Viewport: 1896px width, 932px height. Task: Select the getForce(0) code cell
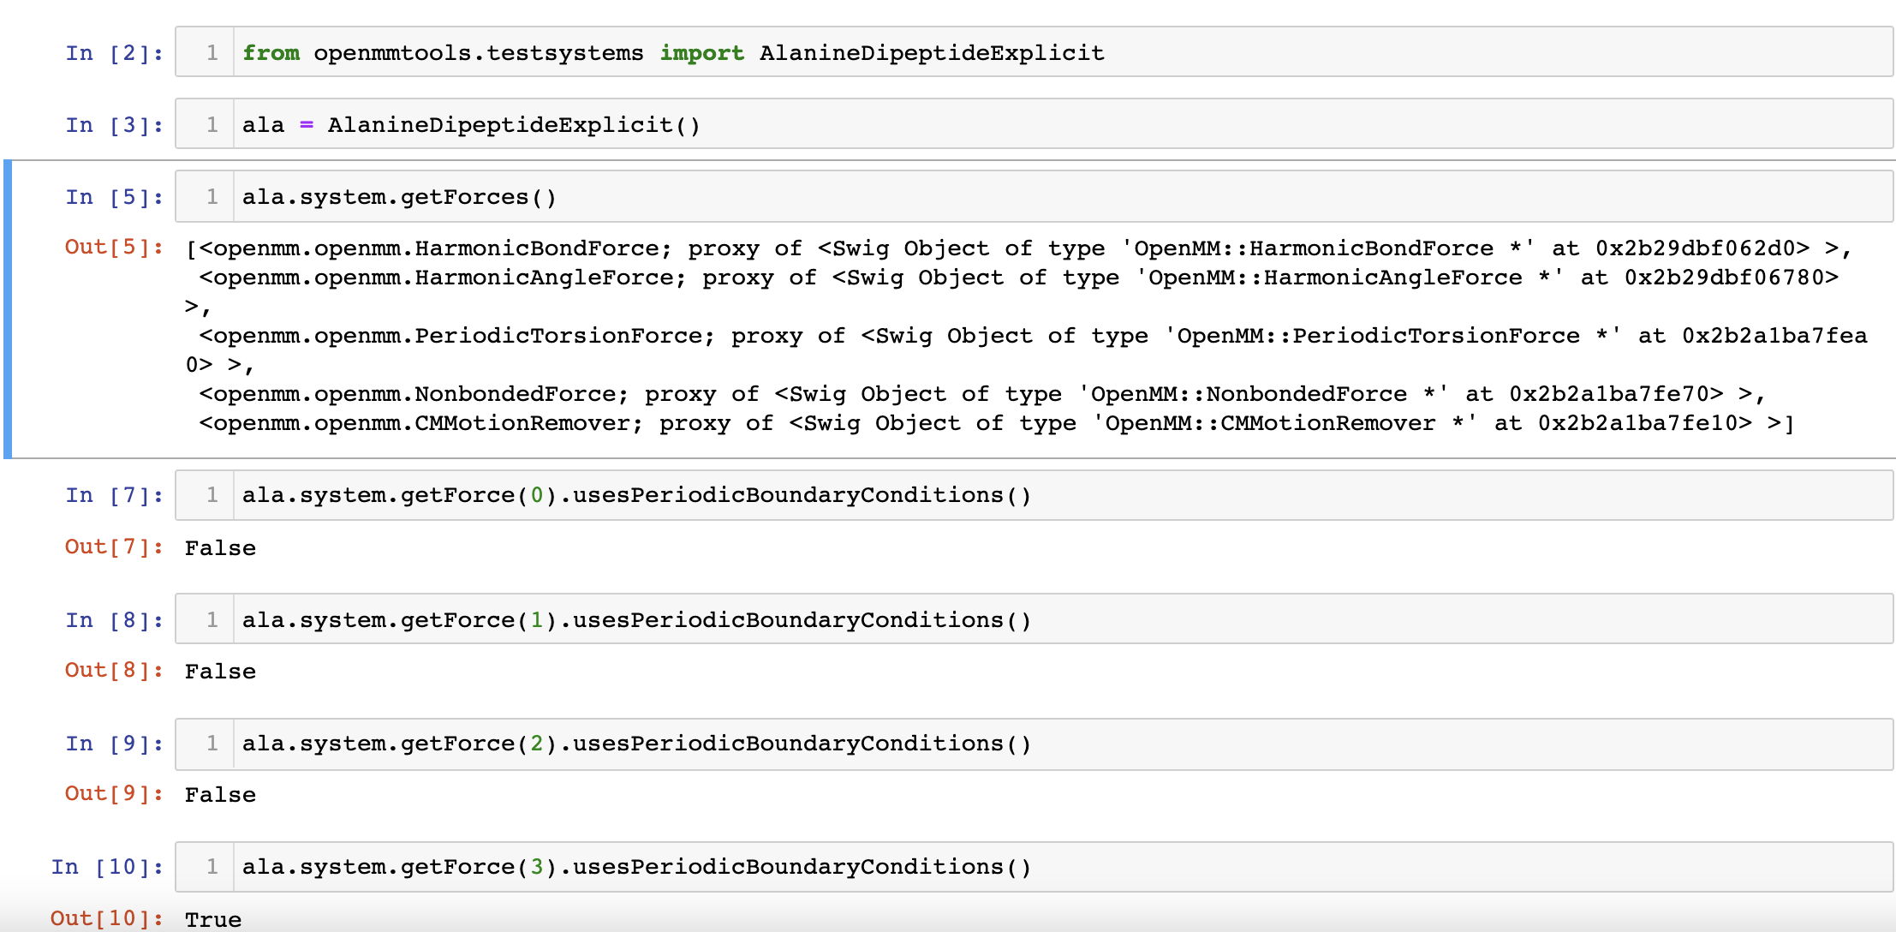tap(634, 494)
